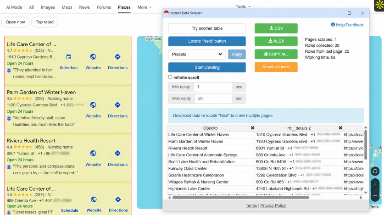Switch to the Maps tab

click(67, 7)
